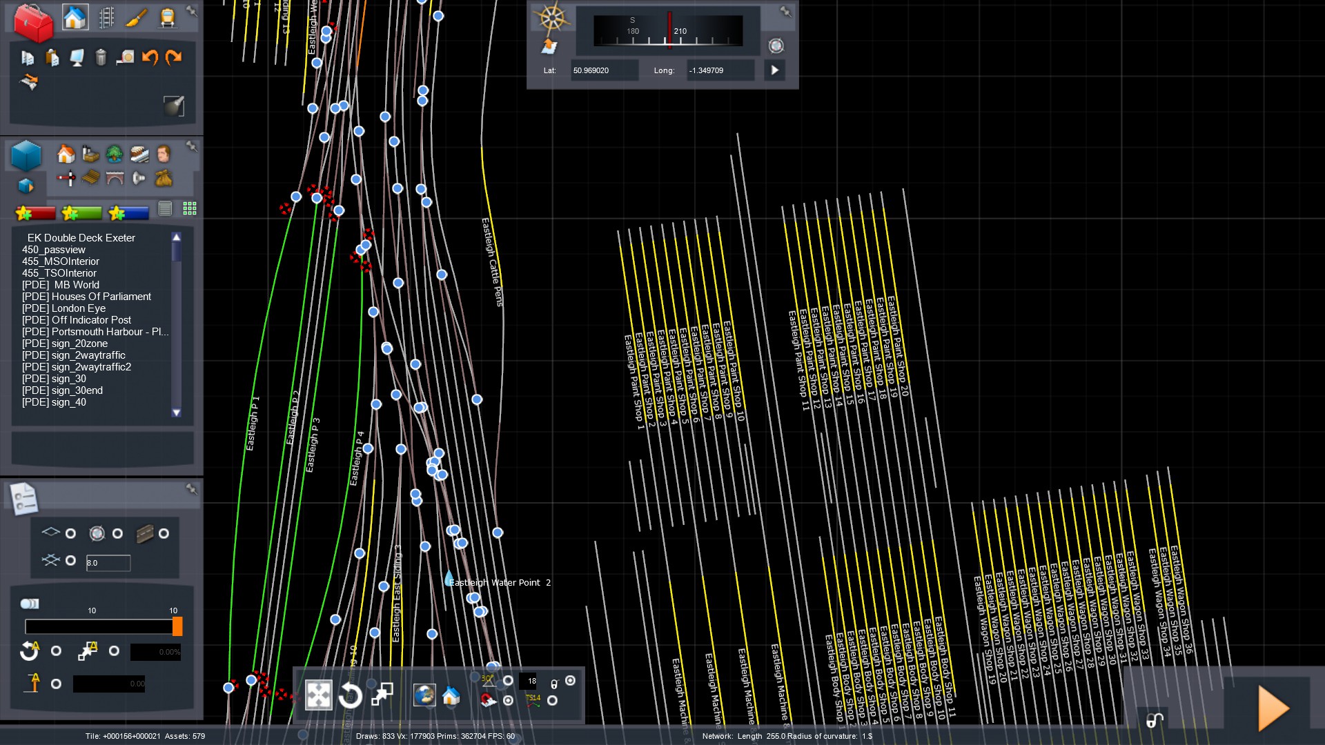This screenshot has width=1325, height=745.
Task: Click the rotate icon in the bottom toolbar
Action: point(351,695)
